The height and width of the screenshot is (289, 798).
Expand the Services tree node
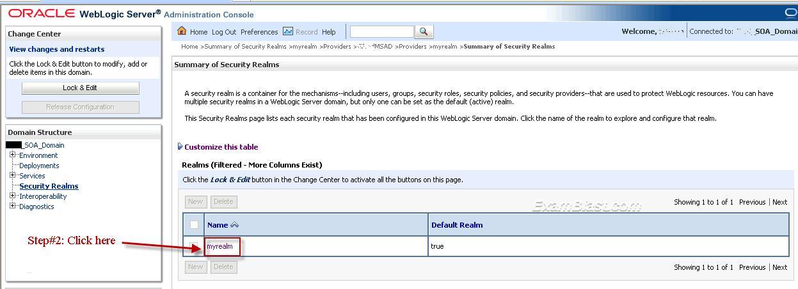pyautogui.click(x=13, y=175)
